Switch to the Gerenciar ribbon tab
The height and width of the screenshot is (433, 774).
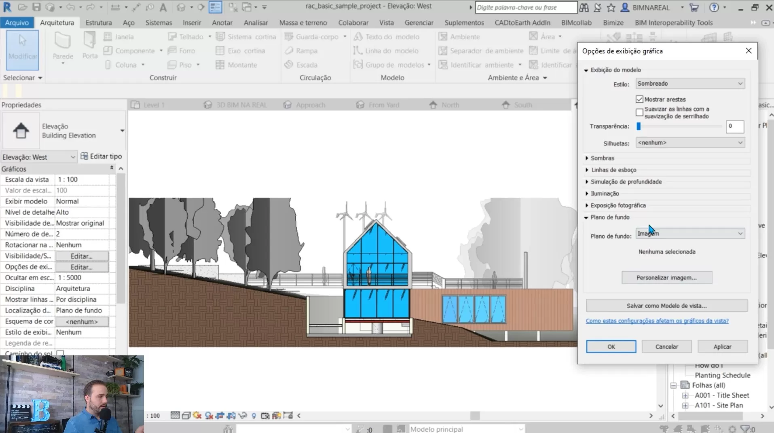419,23
